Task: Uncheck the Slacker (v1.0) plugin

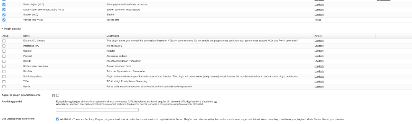Action: [x=4, y=15]
